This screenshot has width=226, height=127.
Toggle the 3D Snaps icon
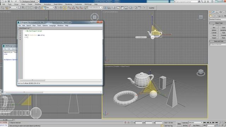69,8
